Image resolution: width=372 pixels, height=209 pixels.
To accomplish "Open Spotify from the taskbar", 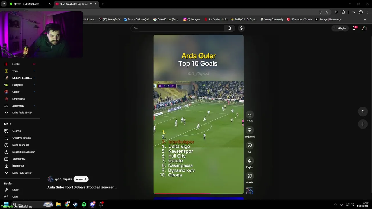I will (x=84, y=204).
